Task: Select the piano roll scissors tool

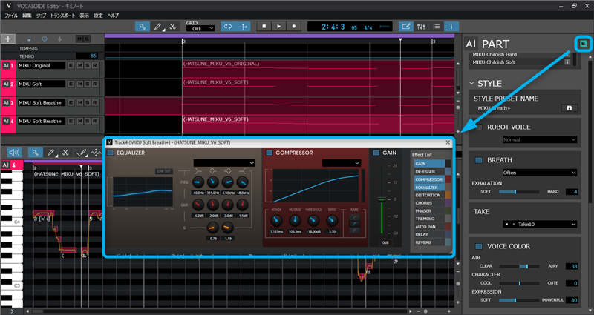Action: click(x=65, y=153)
